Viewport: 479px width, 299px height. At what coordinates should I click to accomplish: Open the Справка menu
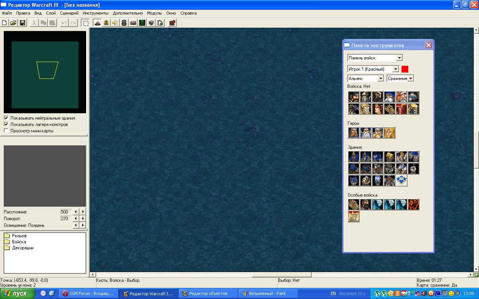point(188,13)
